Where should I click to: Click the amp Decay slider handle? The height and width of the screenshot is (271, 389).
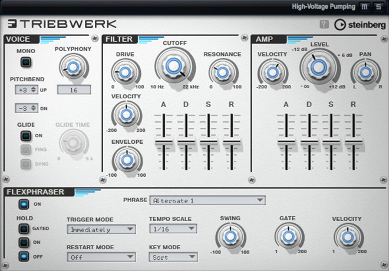[309, 142]
